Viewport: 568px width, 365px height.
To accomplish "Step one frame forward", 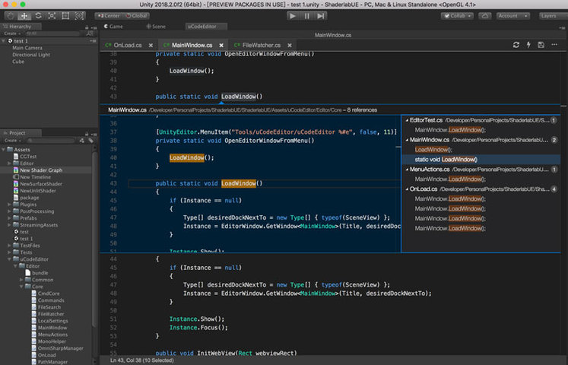I will pos(321,16).
